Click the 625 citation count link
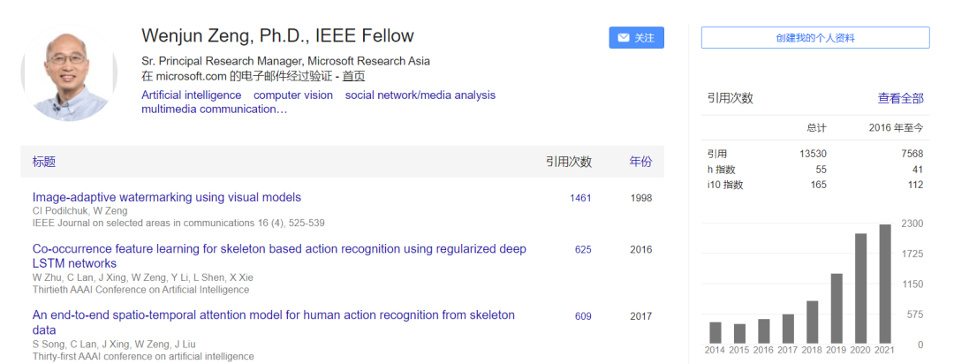 tap(583, 250)
